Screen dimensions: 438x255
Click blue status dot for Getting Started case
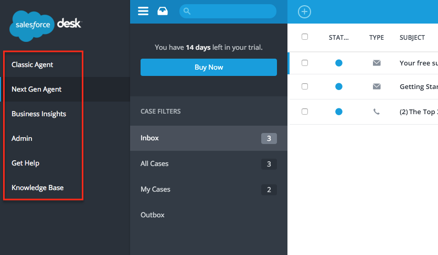click(x=339, y=87)
